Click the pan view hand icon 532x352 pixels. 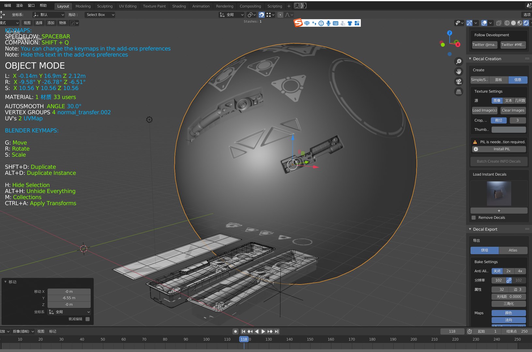(x=459, y=71)
